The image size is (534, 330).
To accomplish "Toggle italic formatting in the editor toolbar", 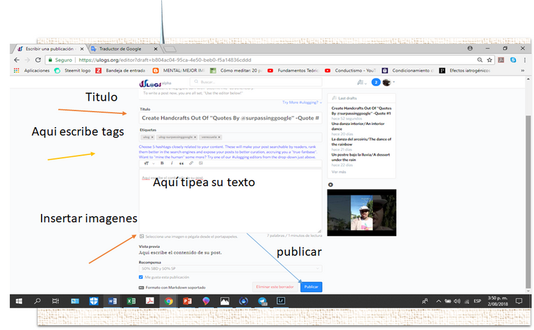I will click(x=171, y=163).
